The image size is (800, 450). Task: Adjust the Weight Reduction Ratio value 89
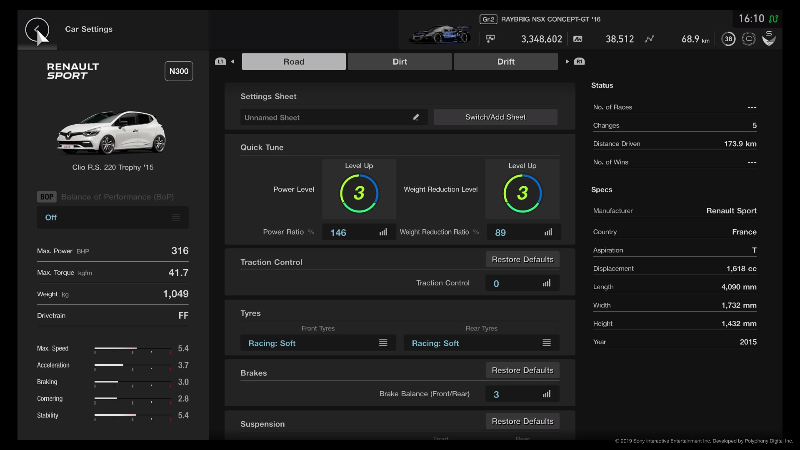tap(523, 232)
